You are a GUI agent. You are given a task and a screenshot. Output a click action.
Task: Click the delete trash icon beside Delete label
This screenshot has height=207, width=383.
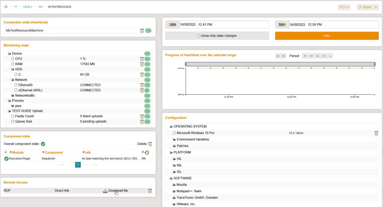(x=150, y=144)
